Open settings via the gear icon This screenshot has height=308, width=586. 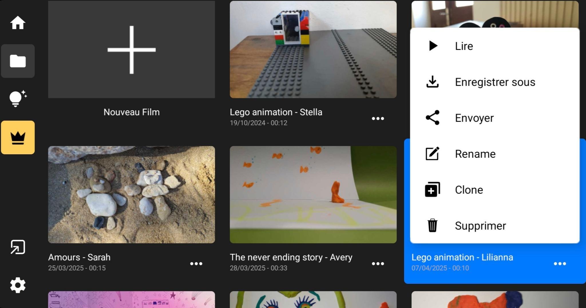pos(18,285)
